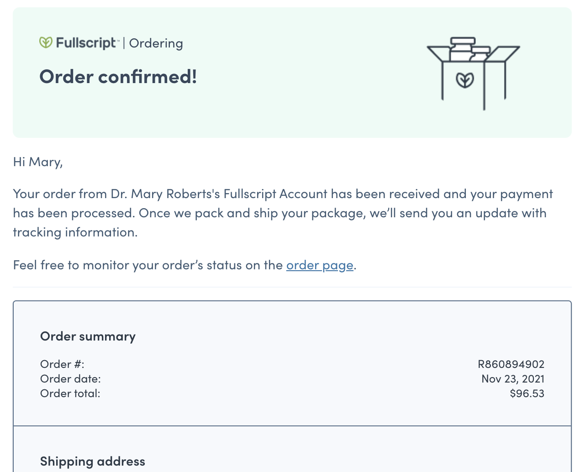Click the Order date: label
580x472 pixels.
pos(70,378)
